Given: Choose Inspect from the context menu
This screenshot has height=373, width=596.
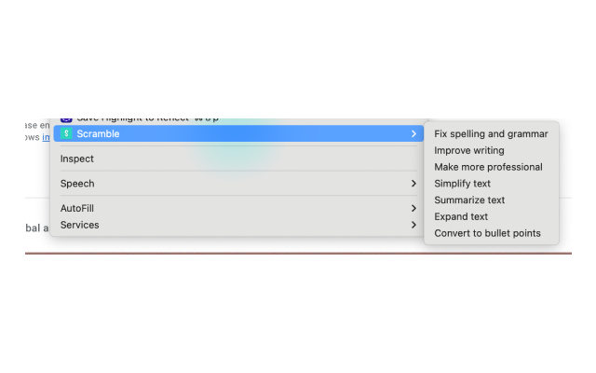Looking at the screenshot, I should [x=77, y=159].
